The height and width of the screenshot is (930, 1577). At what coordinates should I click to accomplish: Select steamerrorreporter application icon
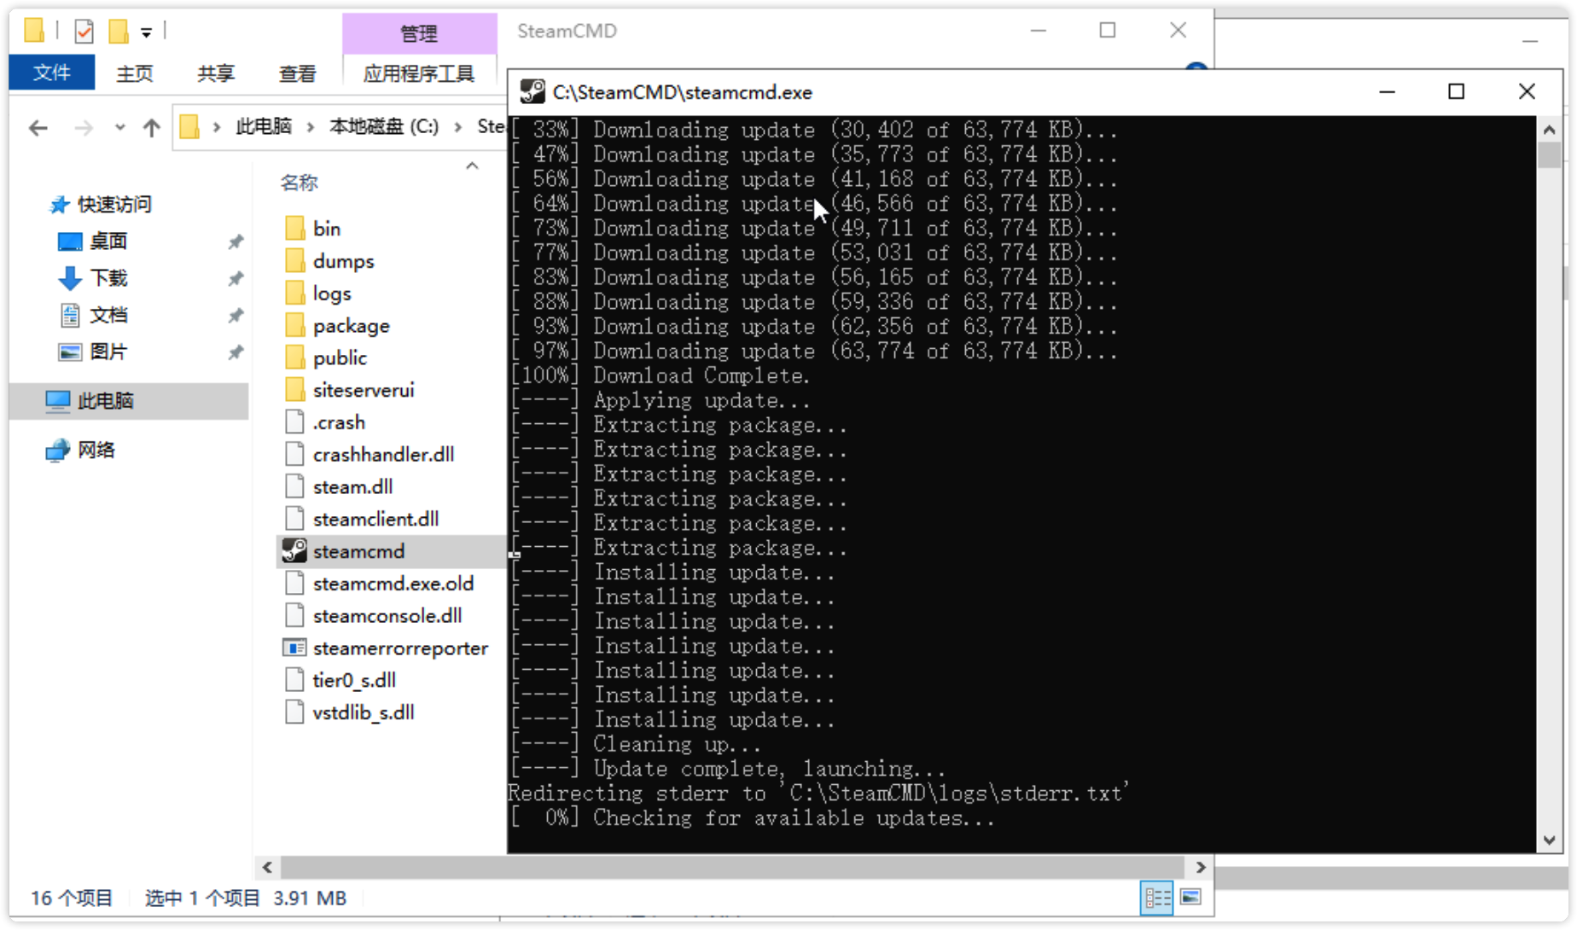tap(294, 648)
